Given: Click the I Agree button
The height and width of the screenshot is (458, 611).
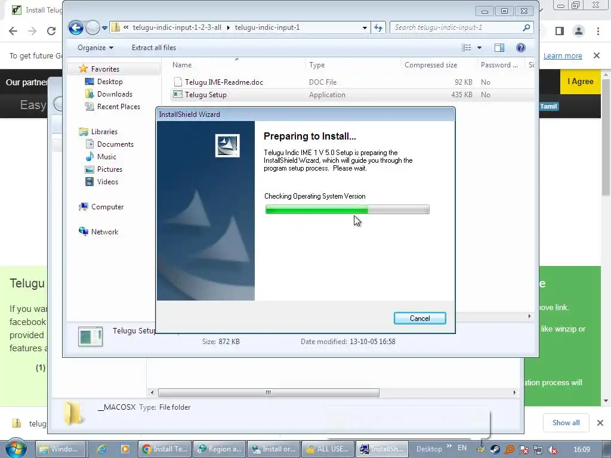Looking at the screenshot, I should point(580,81).
